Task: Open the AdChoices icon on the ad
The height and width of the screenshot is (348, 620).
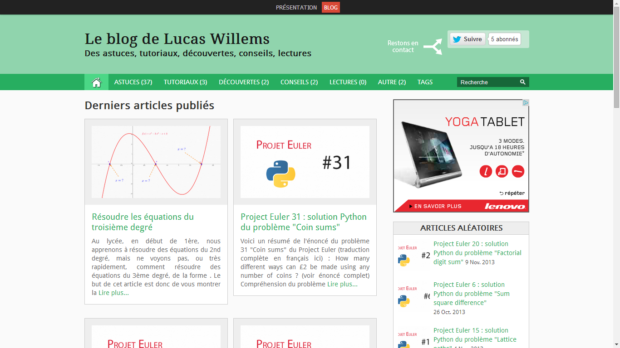Action: point(526,103)
